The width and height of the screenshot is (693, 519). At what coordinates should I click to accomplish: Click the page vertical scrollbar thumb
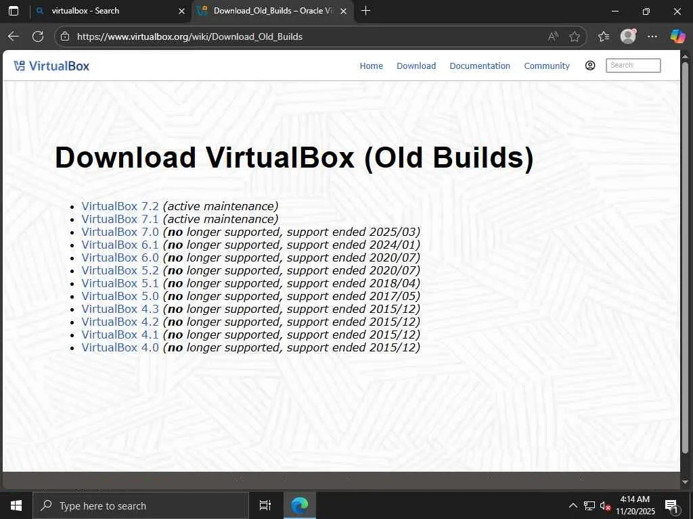pos(685,257)
